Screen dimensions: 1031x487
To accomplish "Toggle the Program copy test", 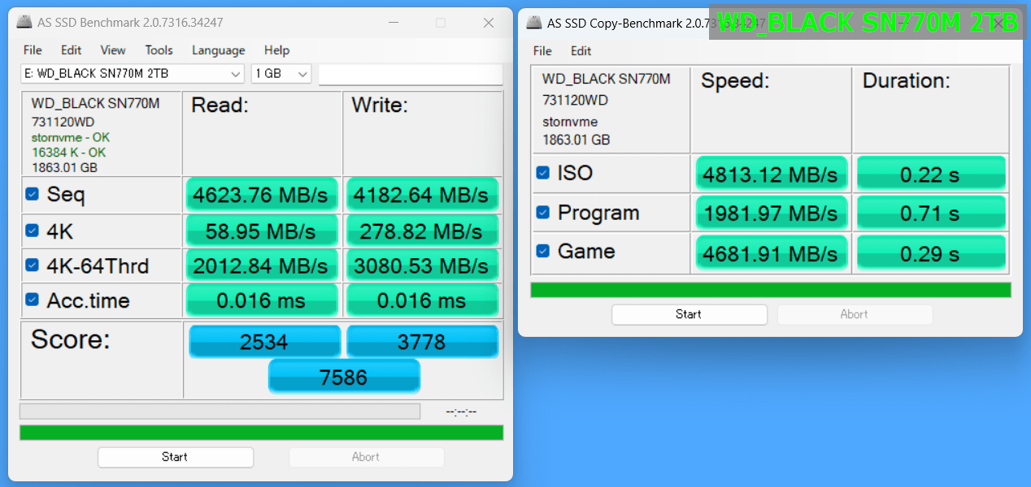I will point(542,213).
